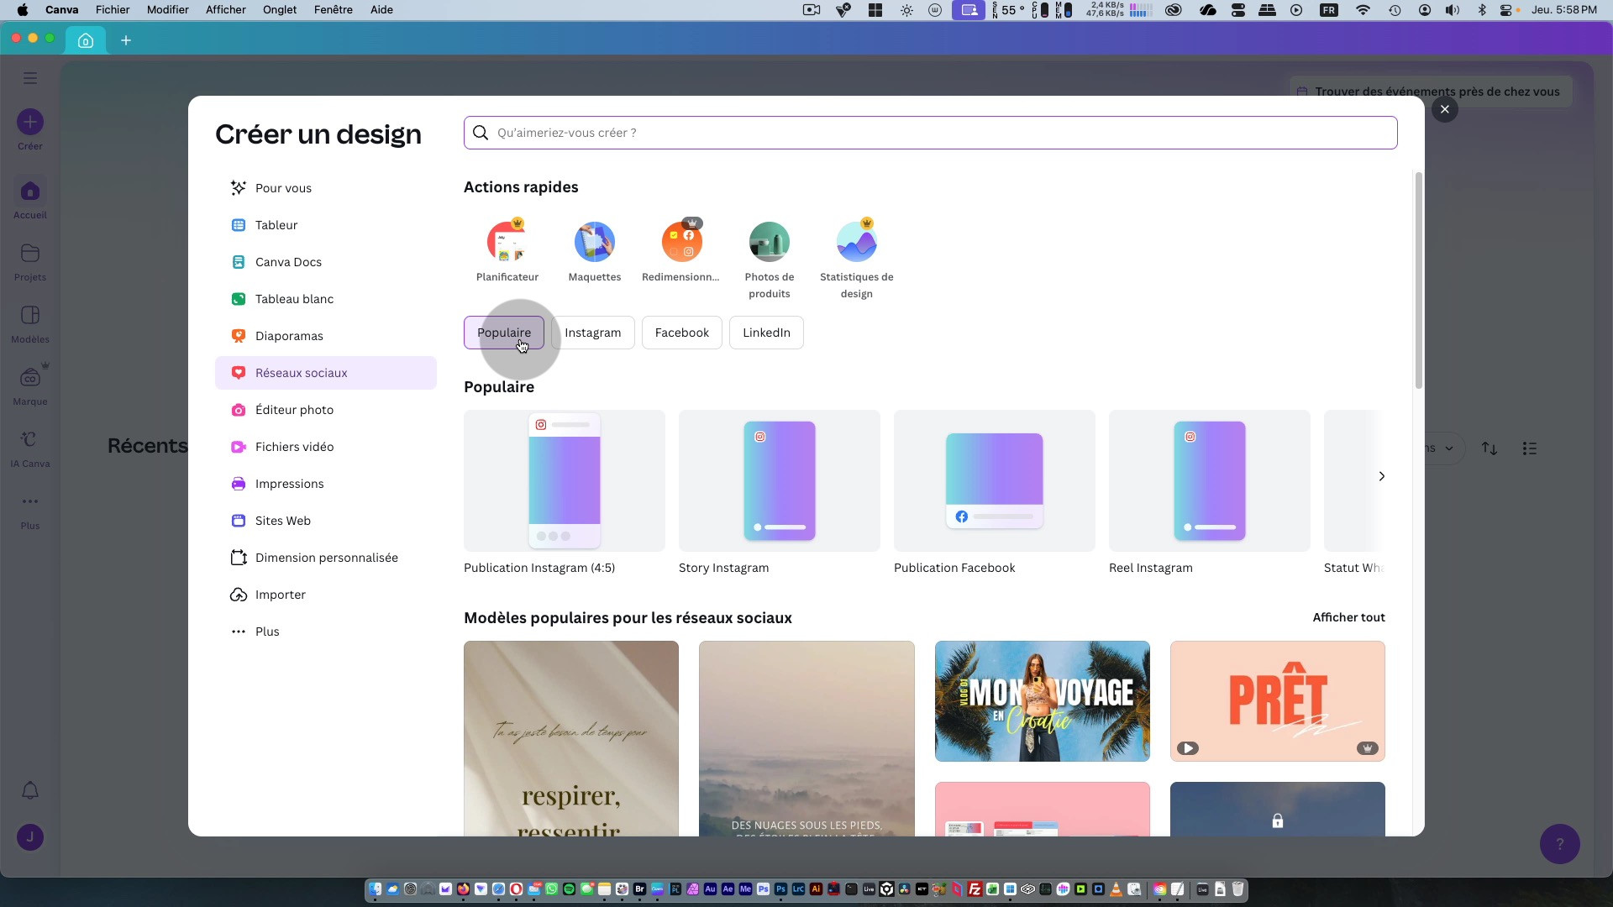This screenshot has width=1613, height=907.
Task: Click the Photos de produits icon
Action: [x=769, y=243]
